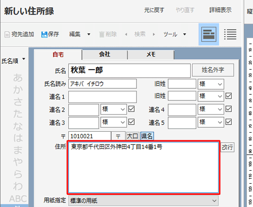Expand the 編集 dropdown arrow

click(x=89, y=34)
